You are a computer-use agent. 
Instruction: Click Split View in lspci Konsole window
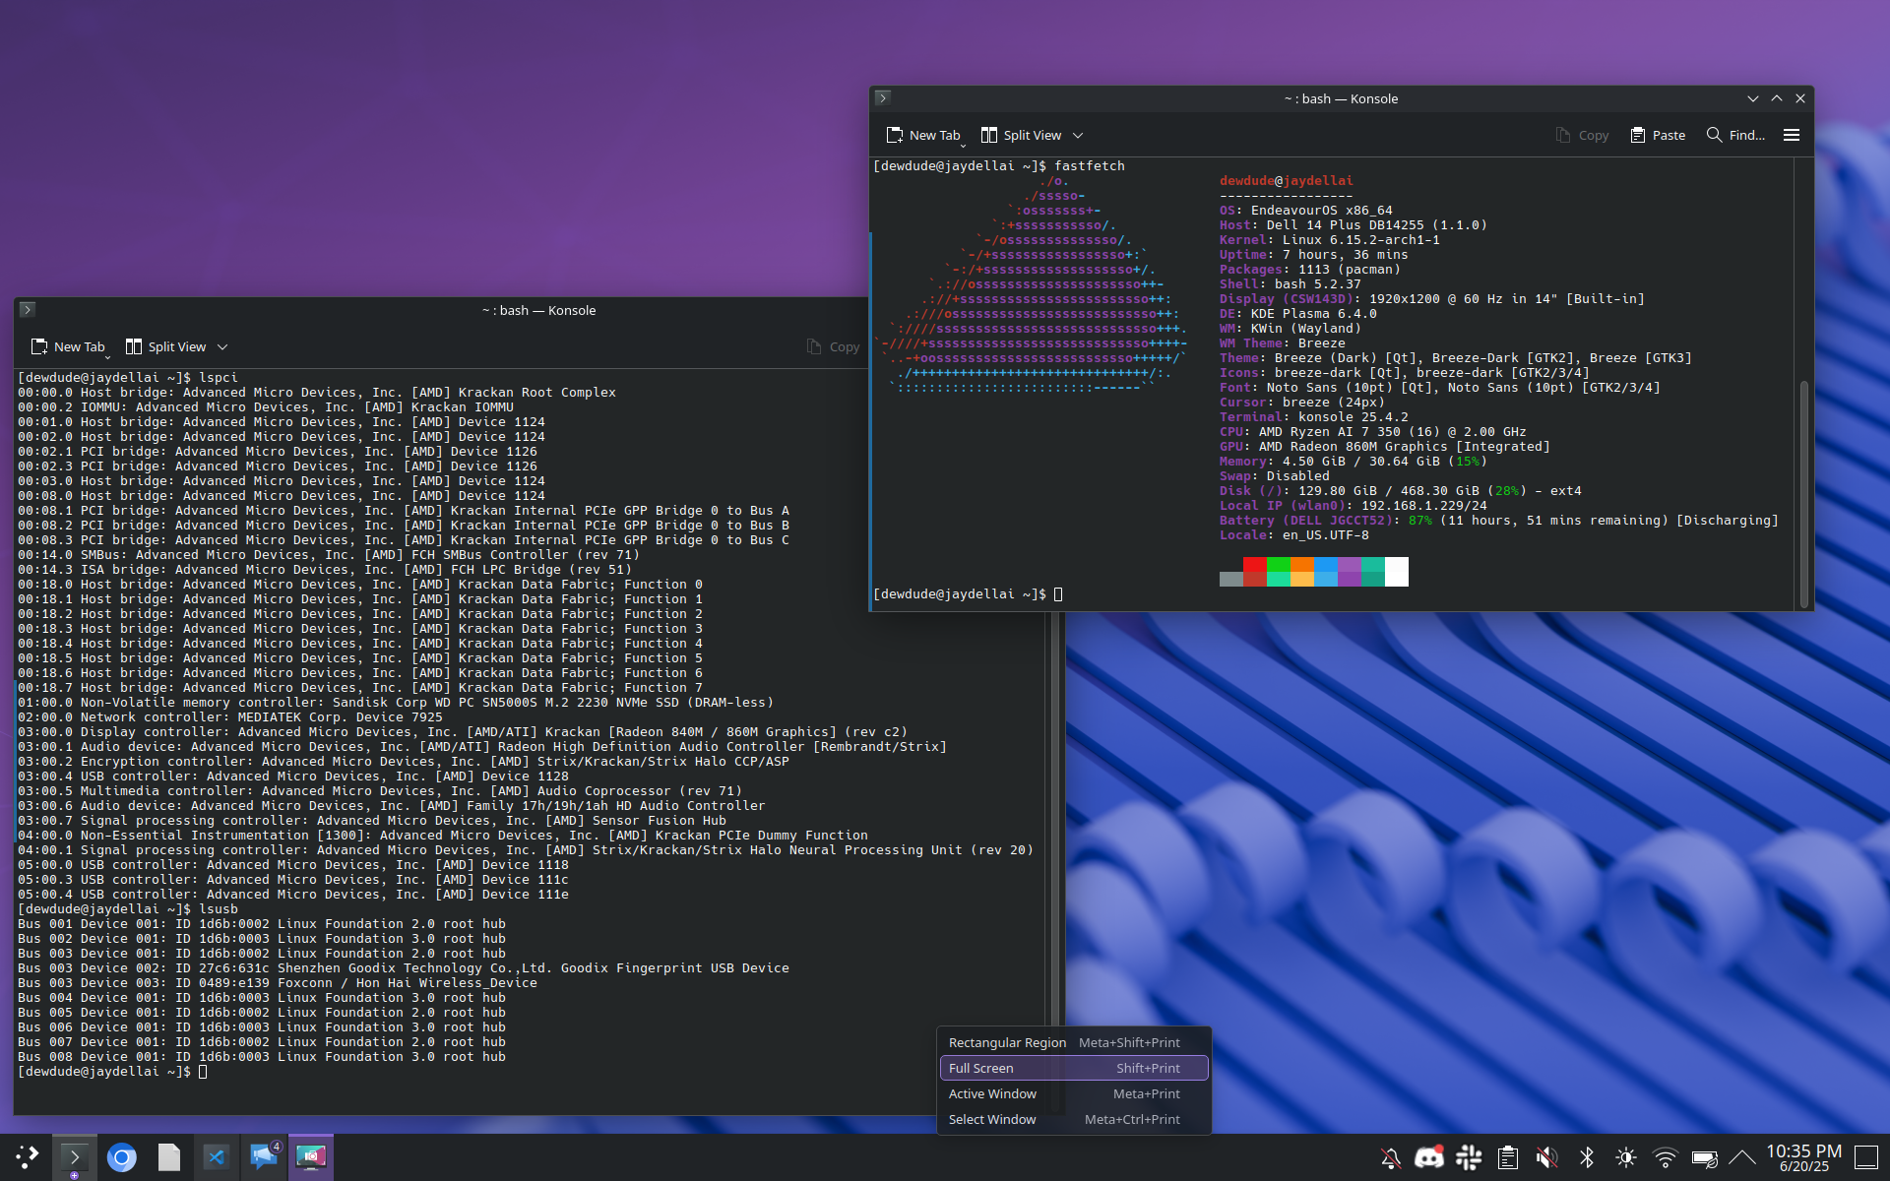(166, 346)
